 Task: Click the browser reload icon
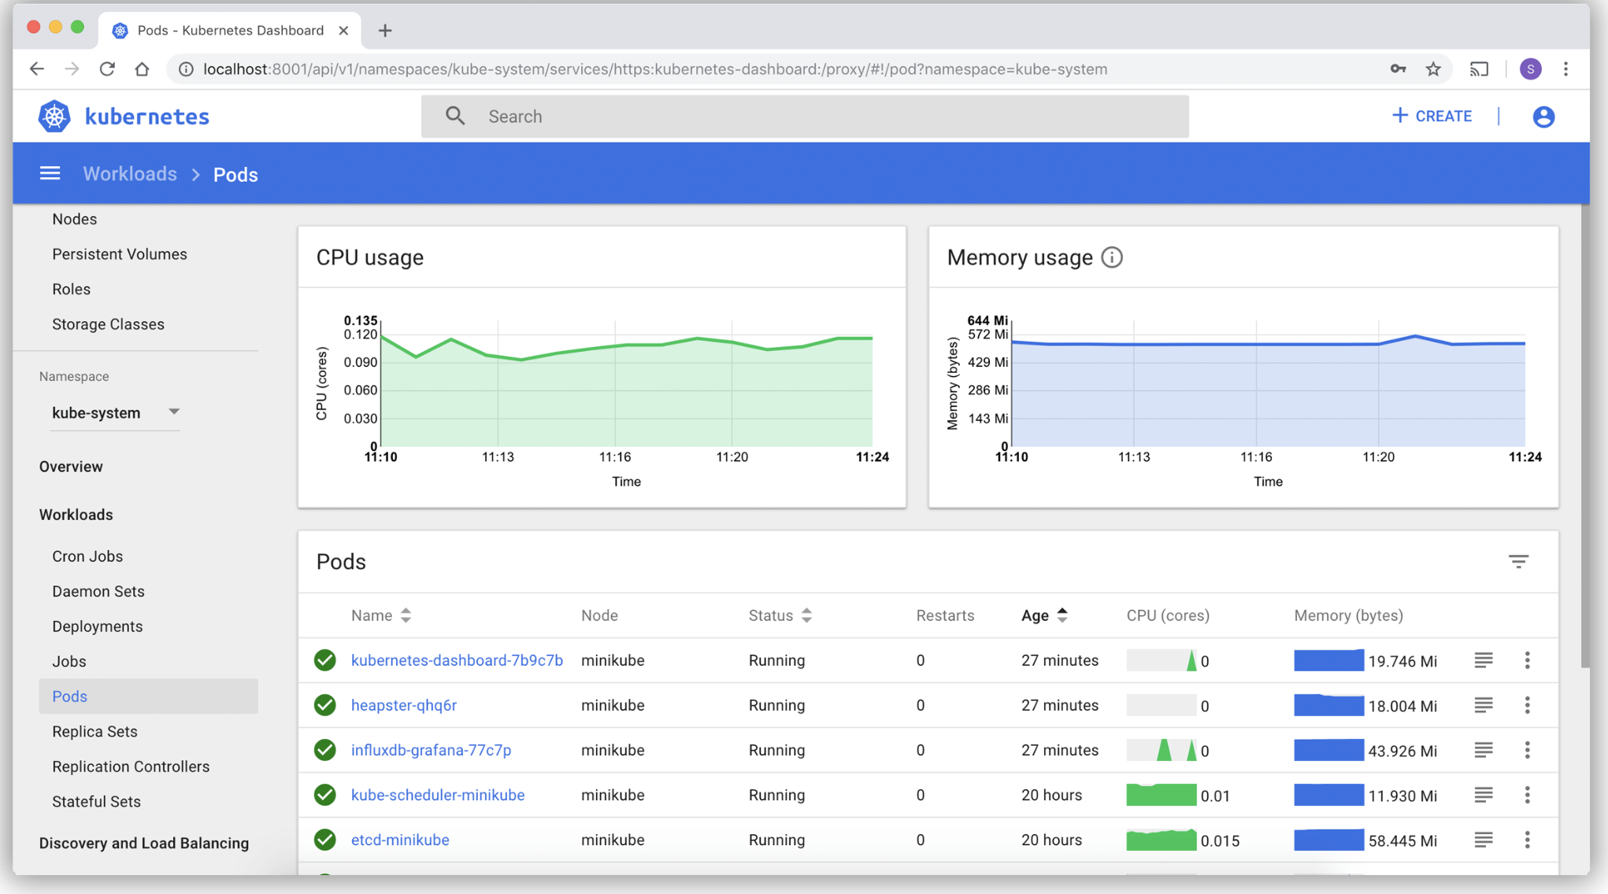coord(107,69)
